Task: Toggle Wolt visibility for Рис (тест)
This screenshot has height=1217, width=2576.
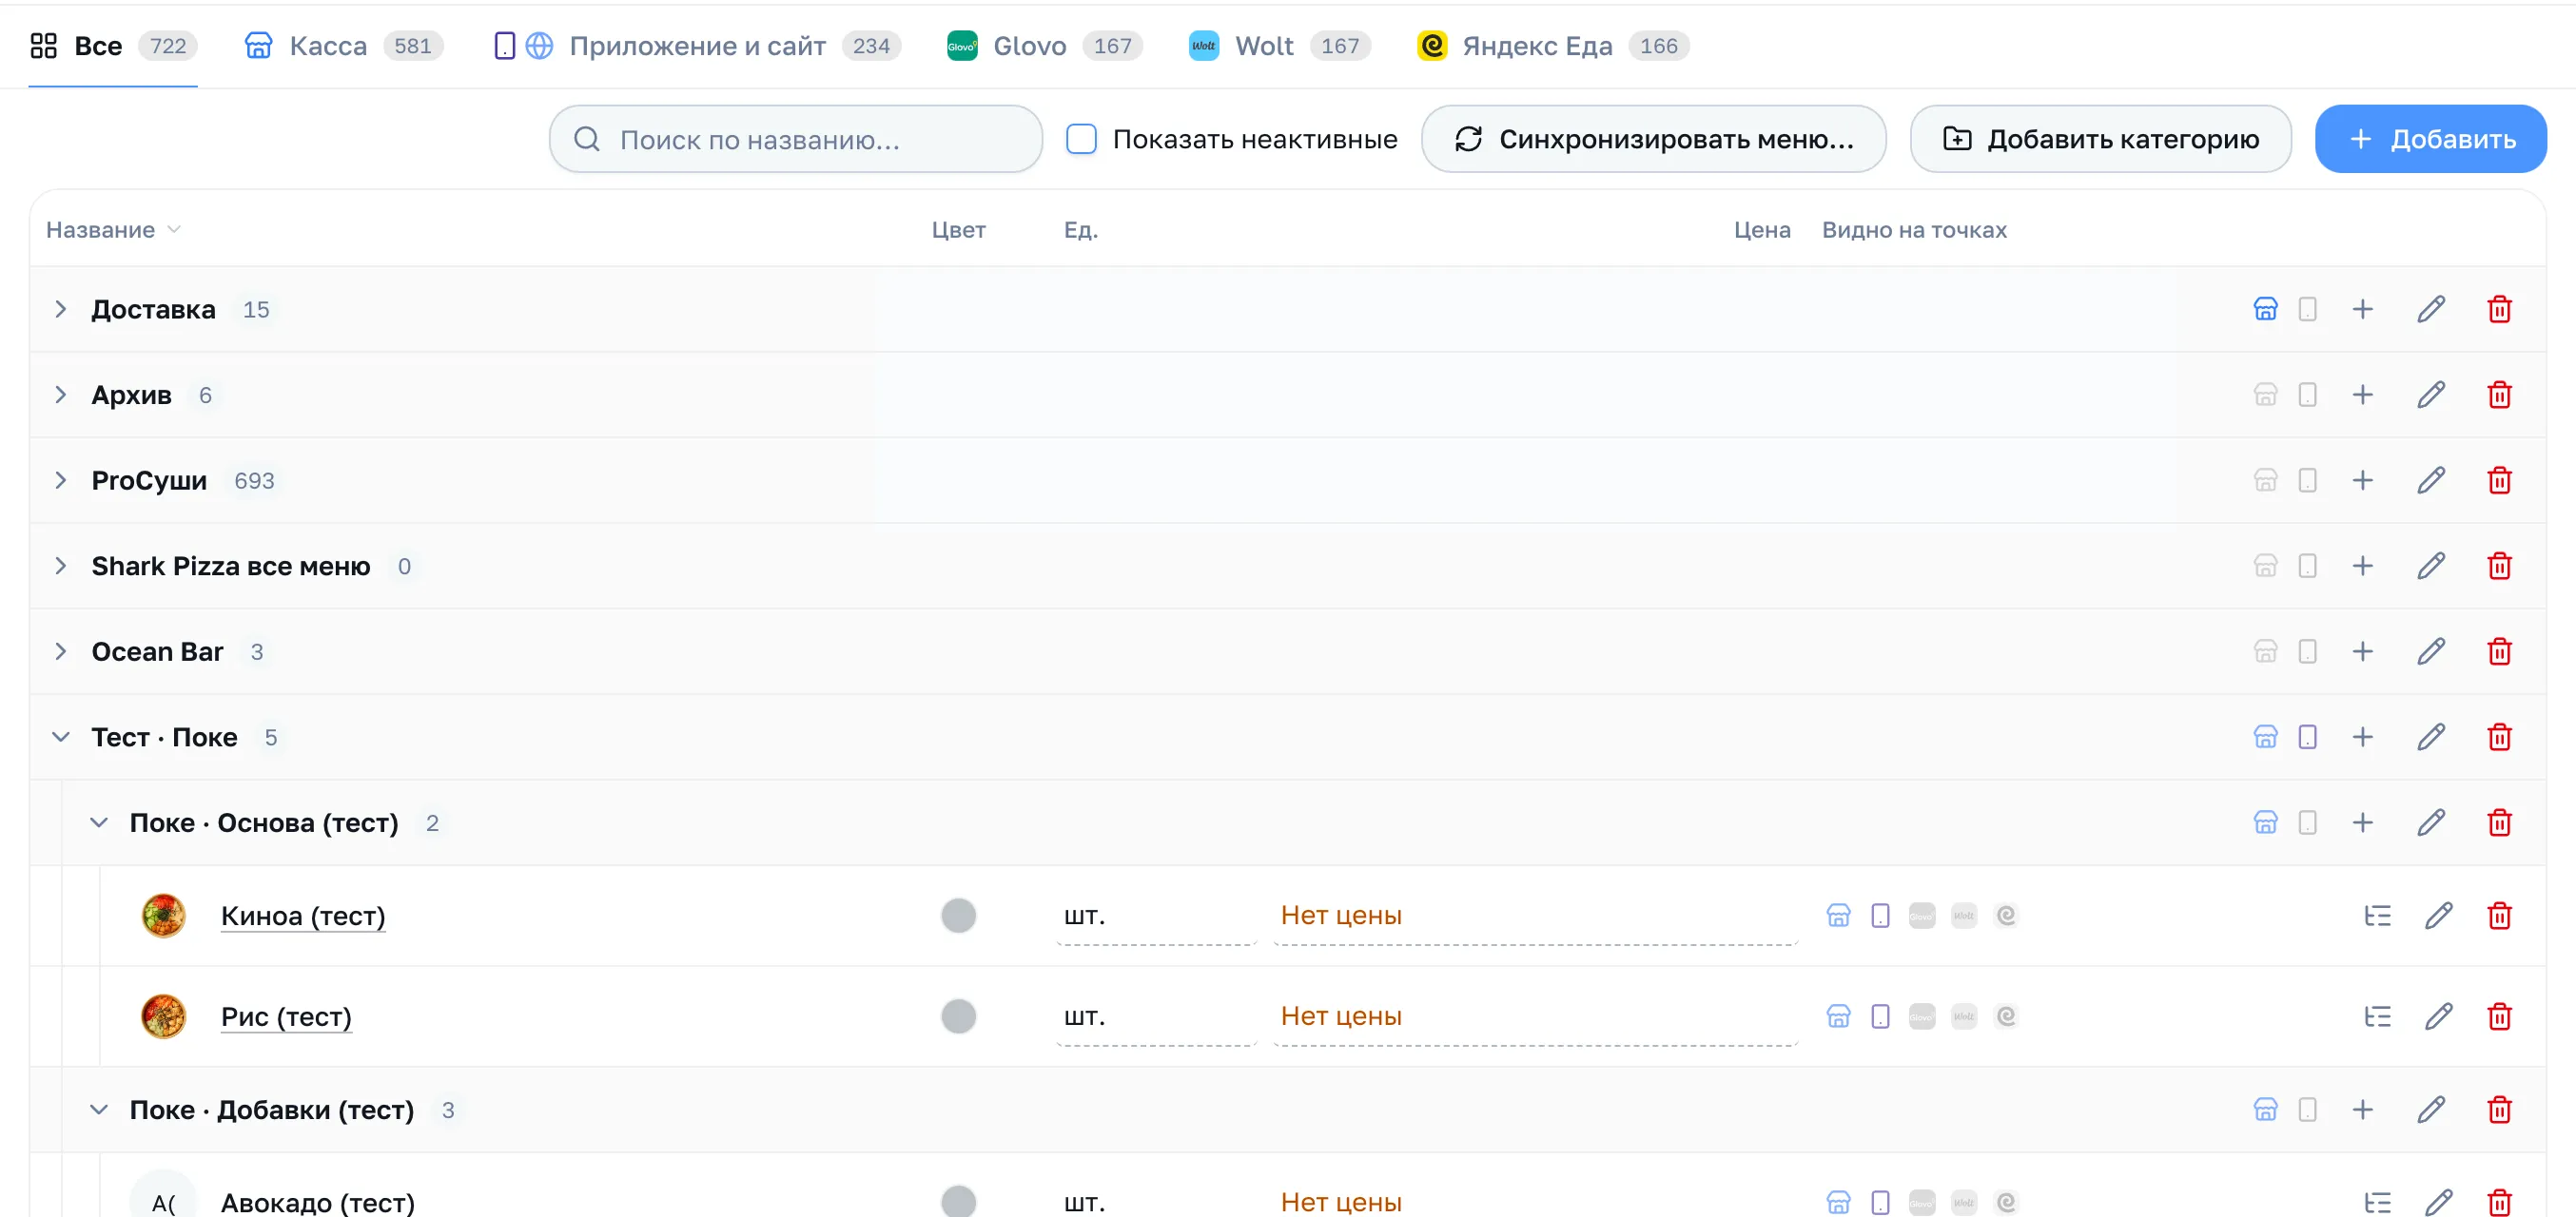Action: (x=1963, y=1016)
